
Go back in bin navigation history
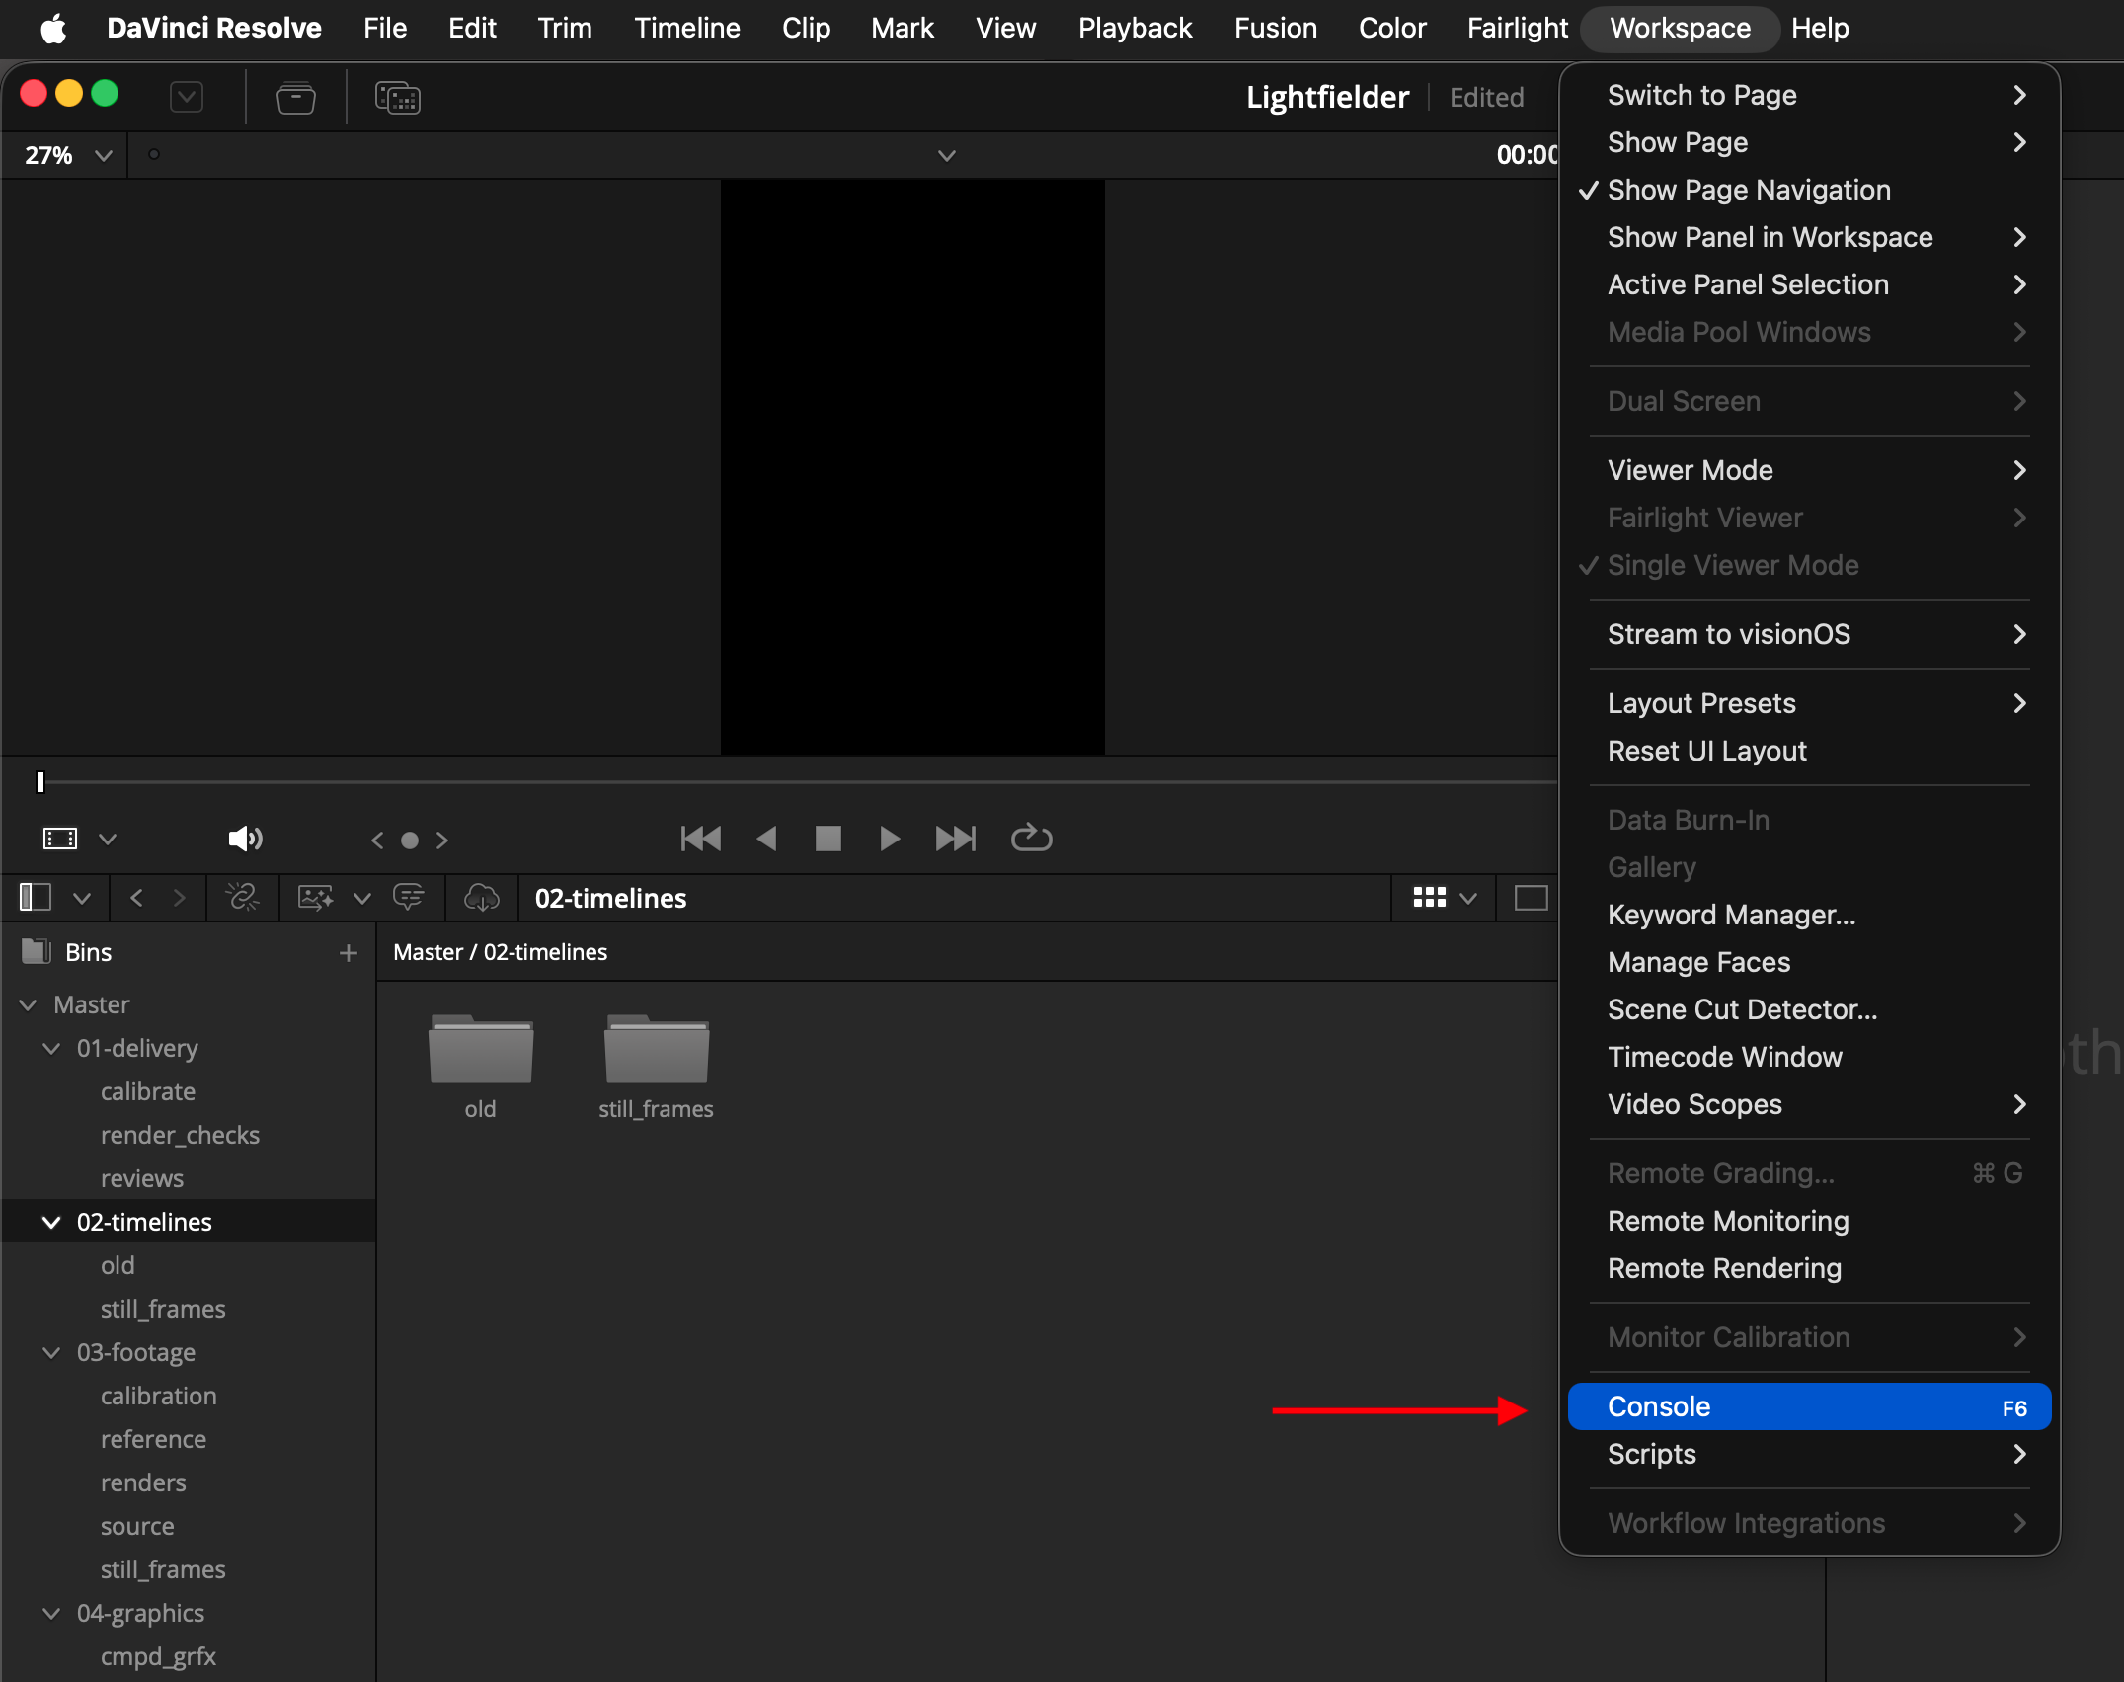click(x=137, y=897)
